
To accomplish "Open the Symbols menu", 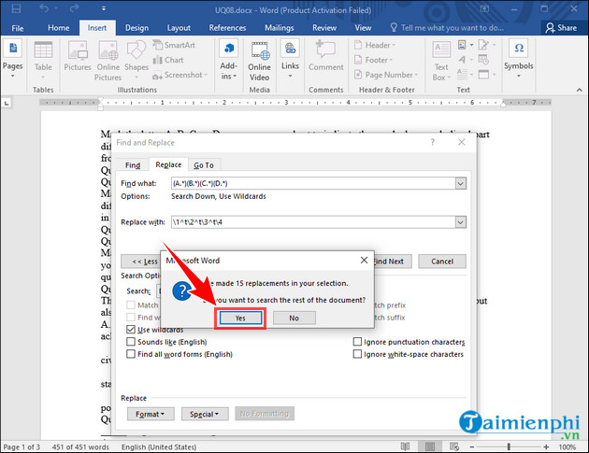I will pyautogui.click(x=519, y=59).
